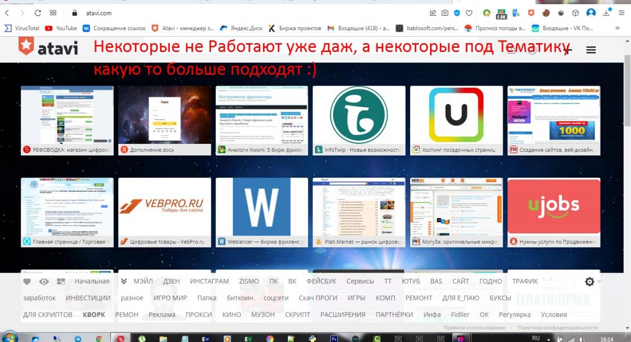The image size is (631, 342).
Task: Add page to bookmarks with heart icon
Action: point(469,13)
